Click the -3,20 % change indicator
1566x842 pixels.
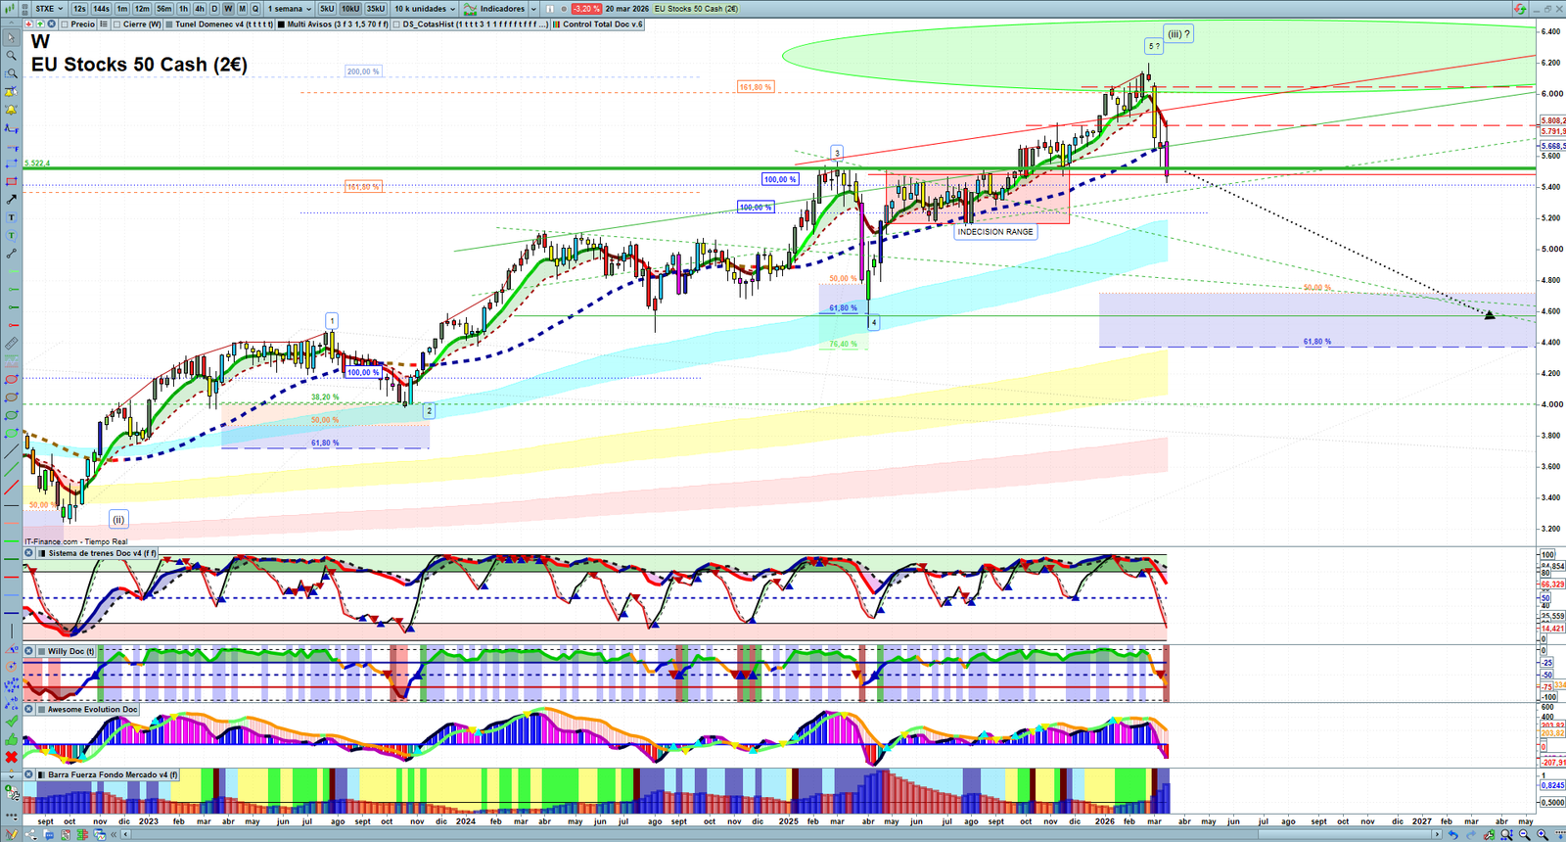coord(586,9)
